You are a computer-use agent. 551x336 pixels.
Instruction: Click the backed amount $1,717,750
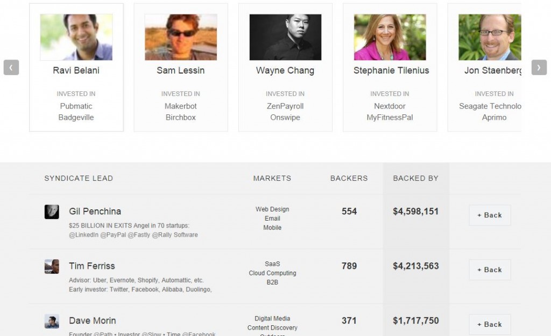416,320
